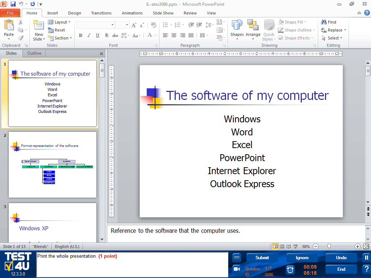Image resolution: width=371 pixels, height=278 pixels.
Task: Open PowerPoint Help question mark icon
Action: [367, 13]
